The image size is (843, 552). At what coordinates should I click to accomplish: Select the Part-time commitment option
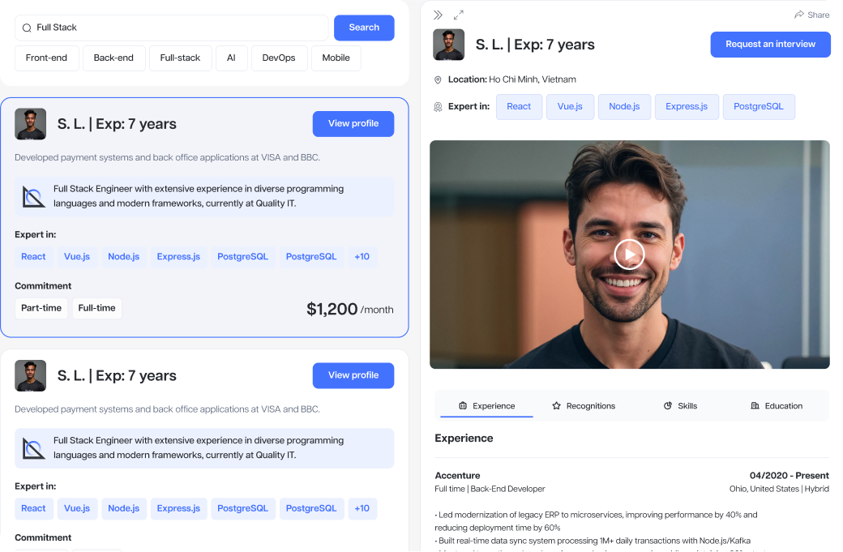click(41, 308)
